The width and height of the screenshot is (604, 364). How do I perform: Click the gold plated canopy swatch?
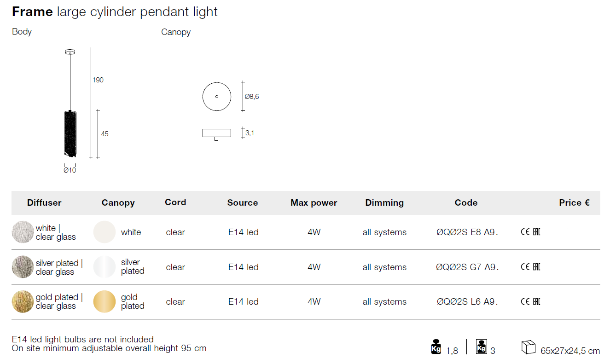(105, 302)
